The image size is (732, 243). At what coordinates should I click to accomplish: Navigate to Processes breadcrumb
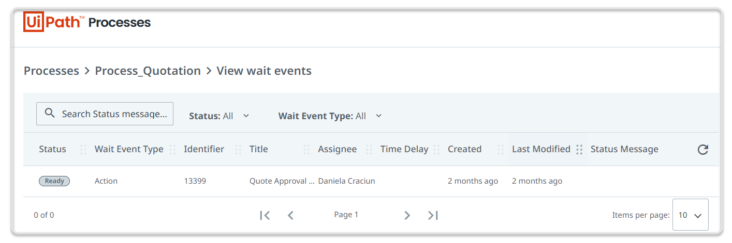(51, 71)
